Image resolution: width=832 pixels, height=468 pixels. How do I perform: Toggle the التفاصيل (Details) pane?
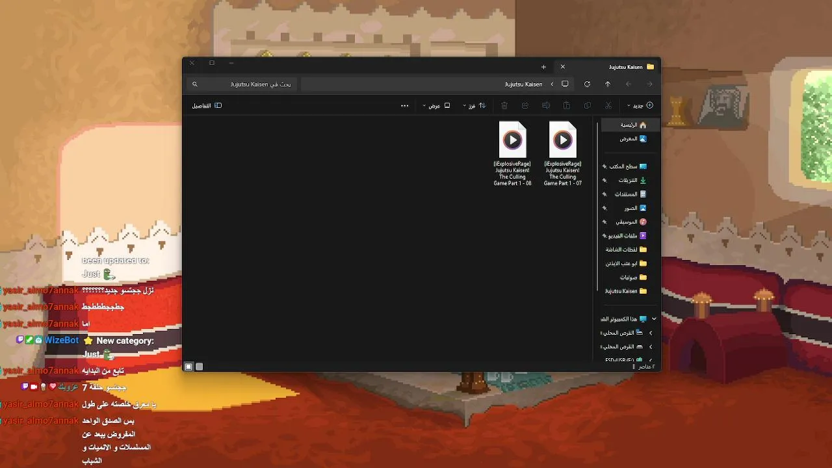tap(207, 105)
